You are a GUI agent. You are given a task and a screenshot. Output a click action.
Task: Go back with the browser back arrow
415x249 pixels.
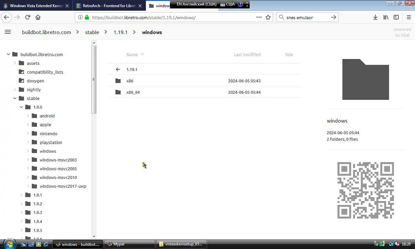click(x=6, y=17)
